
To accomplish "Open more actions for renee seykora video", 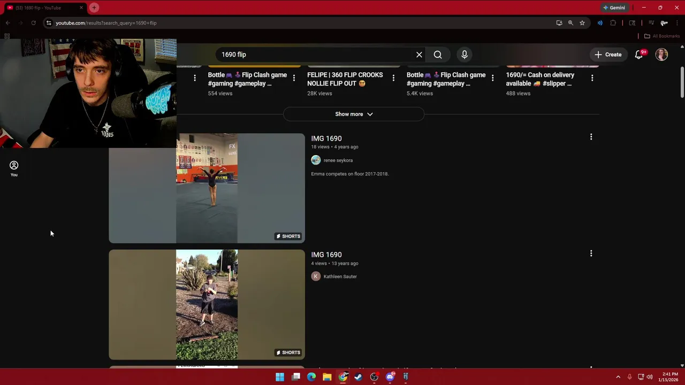I will (x=591, y=137).
